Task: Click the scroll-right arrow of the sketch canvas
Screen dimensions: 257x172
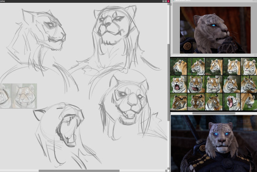Action: (x=166, y=171)
